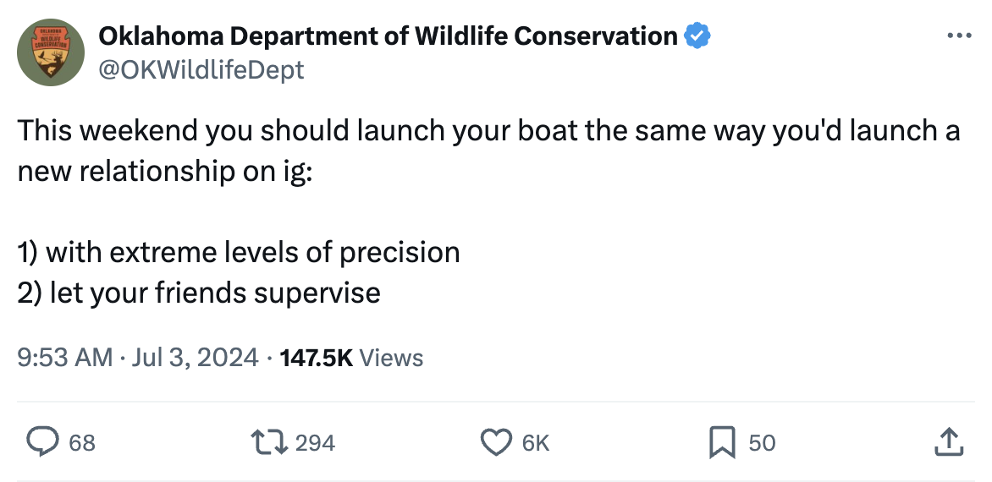992x482 pixels.
Task: Click the 68 replies count
Action: tap(81, 443)
